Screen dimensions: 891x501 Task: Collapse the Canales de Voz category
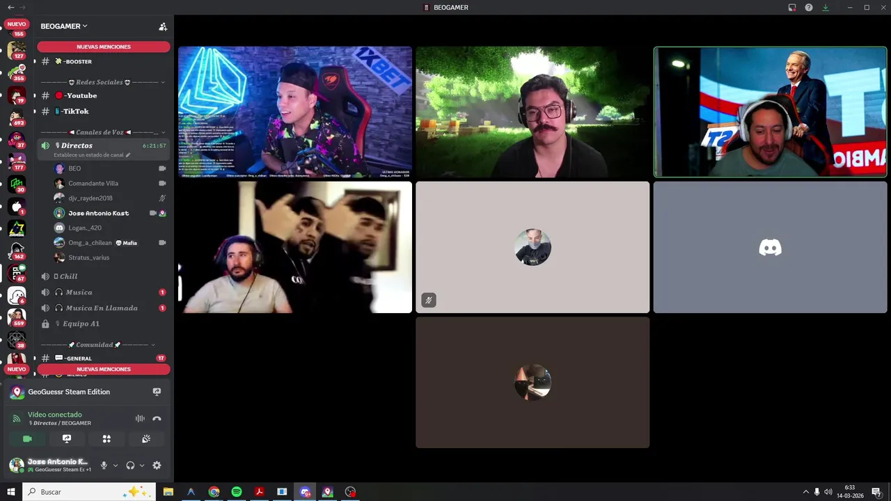[x=103, y=132]
